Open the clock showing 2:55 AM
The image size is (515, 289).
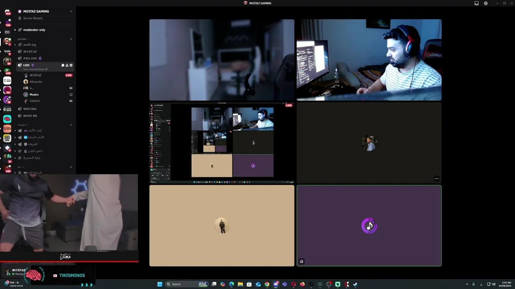(506, 284)
